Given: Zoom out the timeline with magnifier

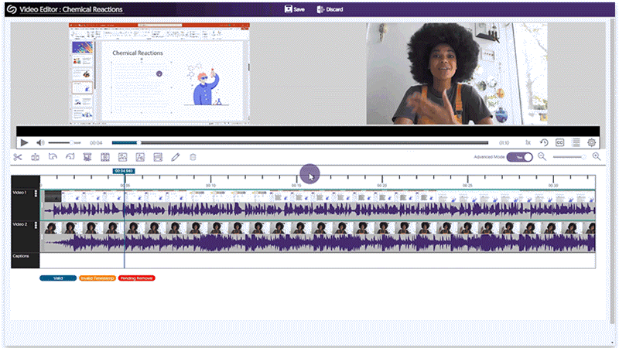Looking at the screenshot, I should coord(542,157).
